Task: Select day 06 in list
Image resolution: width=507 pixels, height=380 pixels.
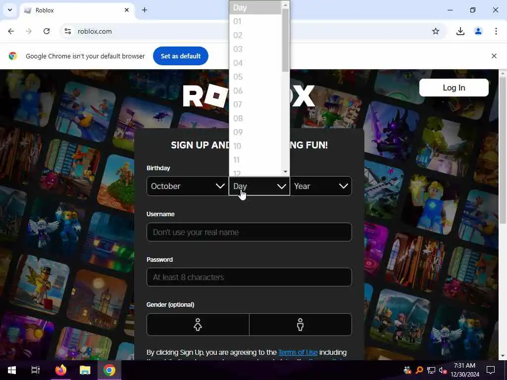Action: (255, 91)
